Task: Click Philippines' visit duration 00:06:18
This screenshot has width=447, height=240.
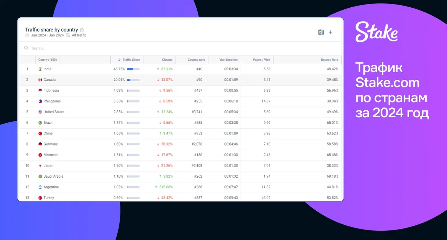Action: (x=231, y=101)
